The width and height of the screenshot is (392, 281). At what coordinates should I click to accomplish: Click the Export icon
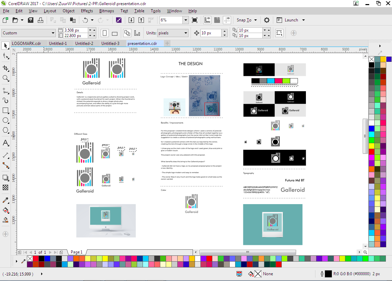[x=141, y=20]
